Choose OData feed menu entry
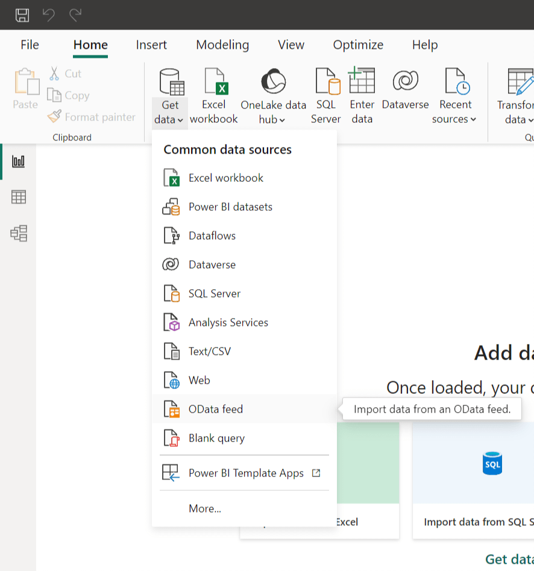This screenshot has width=534, height=571. click(x=244, y=409)
